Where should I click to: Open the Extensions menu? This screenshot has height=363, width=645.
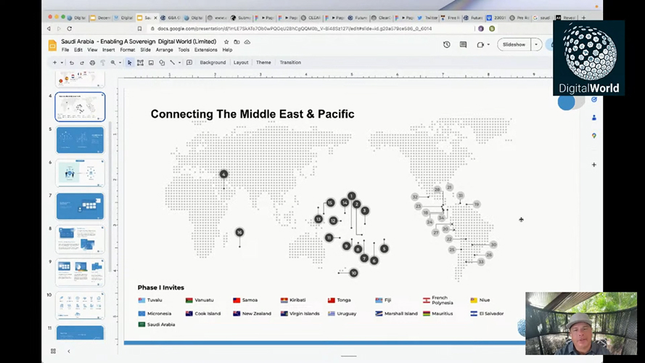[205, 50]
